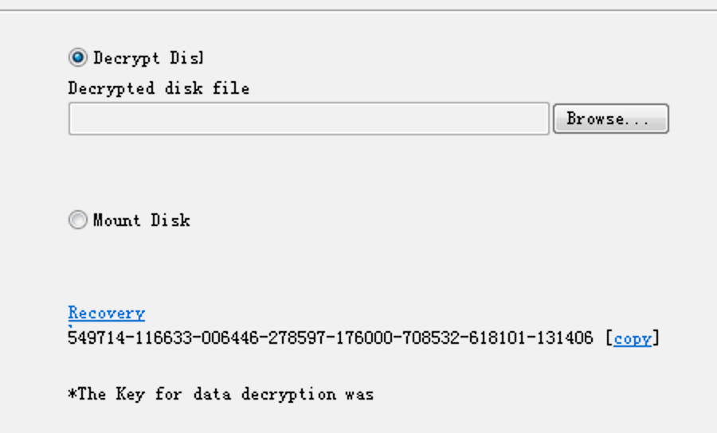The height and width of the screenshot is (433, 717).
Task: Open file dialog with Browse... button
Action: (x=611, y=119)
